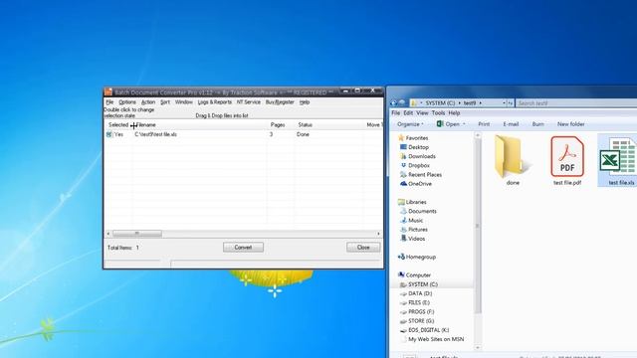Viewport: 637px width, 358px height.
Task: Click New folder in the Explorer toolbar
Action: [x=570, y=124]
